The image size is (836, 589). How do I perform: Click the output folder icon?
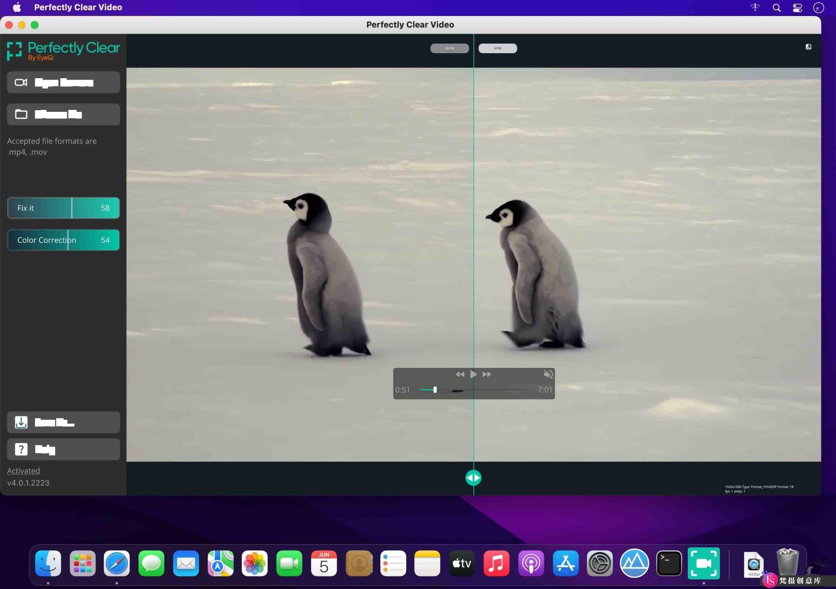pyautogui.click(x=21, y=114)
